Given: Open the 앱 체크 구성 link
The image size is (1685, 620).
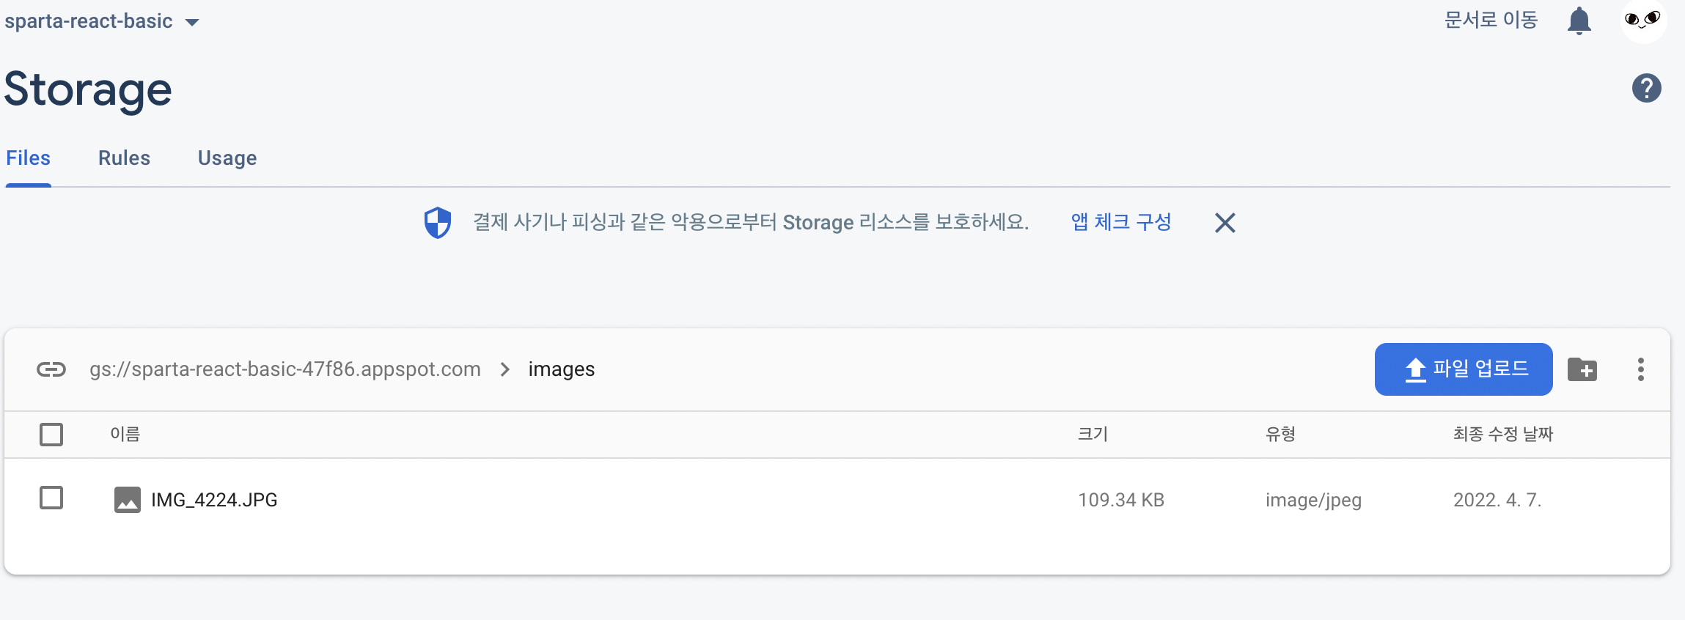Looking at the screenshot, I should coord(1121,222).
